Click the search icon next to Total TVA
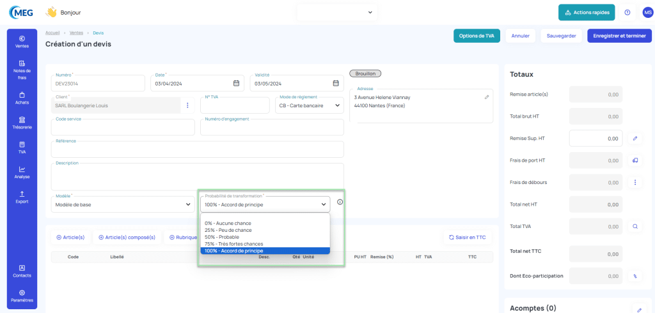 (635, 226)
